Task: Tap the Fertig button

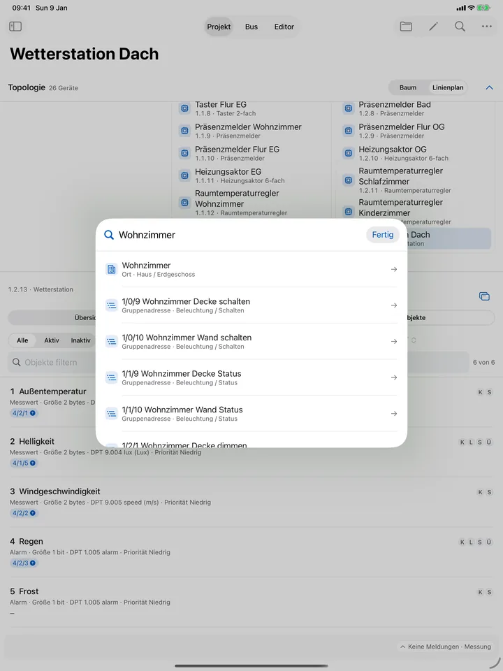Action: click(382, 235)
